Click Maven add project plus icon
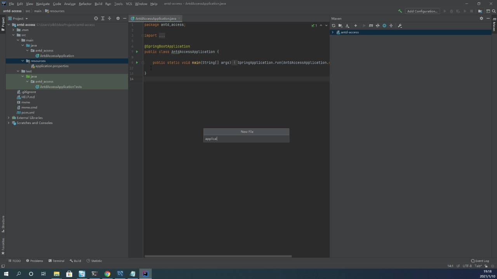 (355, 26)
